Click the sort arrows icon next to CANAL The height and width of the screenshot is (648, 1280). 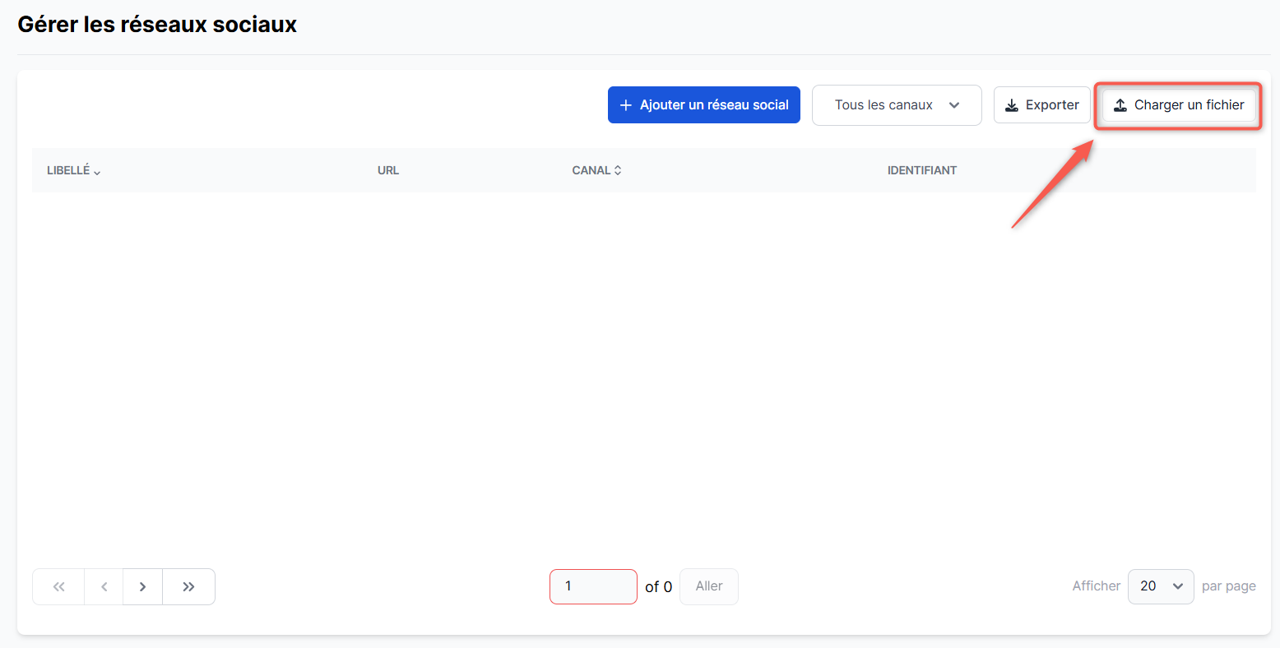pyautogui.click(x=618, y=170)
